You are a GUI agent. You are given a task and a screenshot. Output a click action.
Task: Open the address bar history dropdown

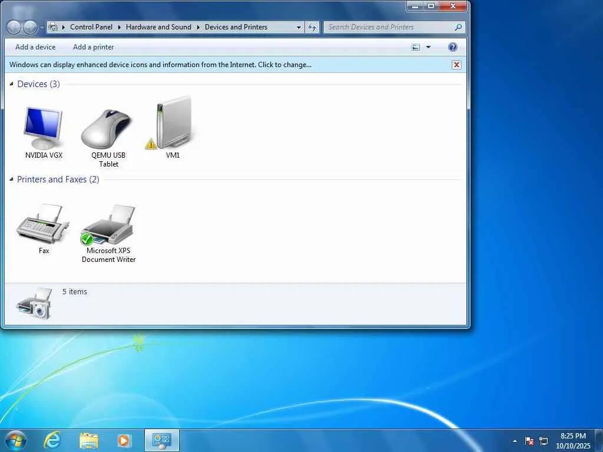299,27
